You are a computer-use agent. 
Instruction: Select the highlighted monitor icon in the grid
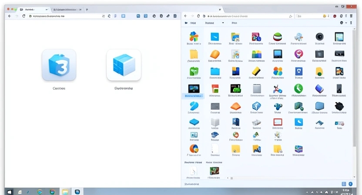click(x=194, y=88)
